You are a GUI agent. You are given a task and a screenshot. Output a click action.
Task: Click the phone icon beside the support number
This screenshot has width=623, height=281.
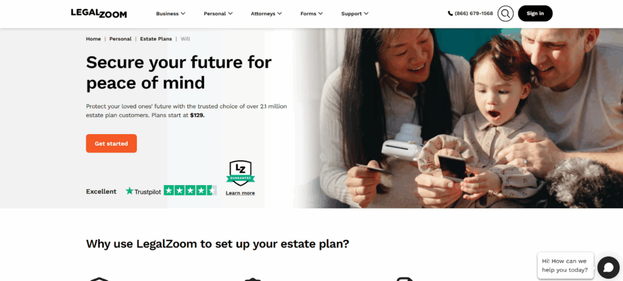tap(450, 13)
